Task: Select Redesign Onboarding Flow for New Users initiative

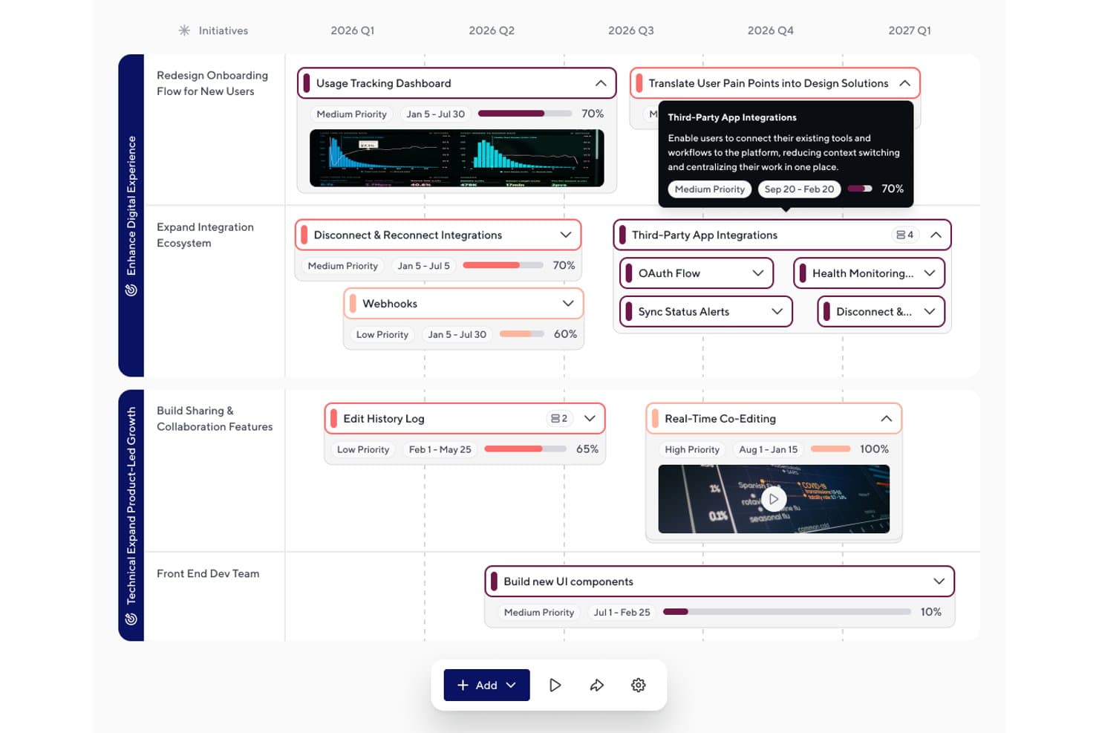Action: pos(212,83)
